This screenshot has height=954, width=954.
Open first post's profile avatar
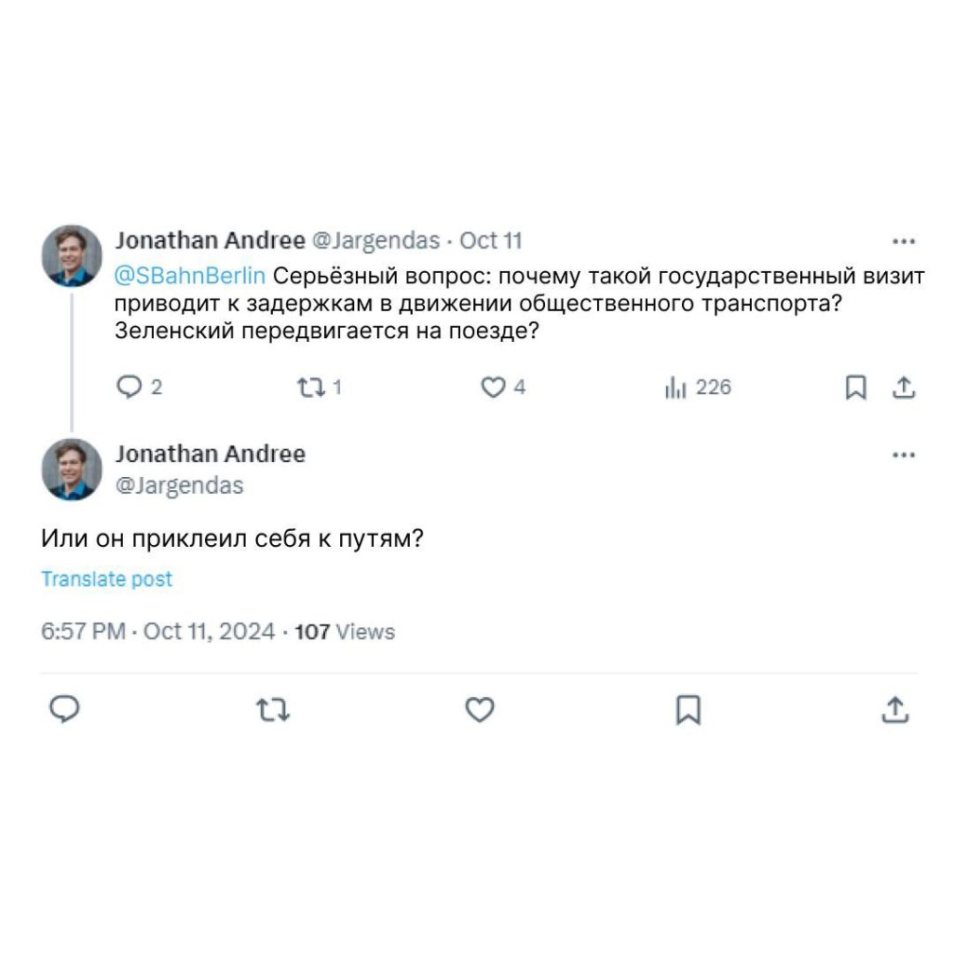[72, 255]
